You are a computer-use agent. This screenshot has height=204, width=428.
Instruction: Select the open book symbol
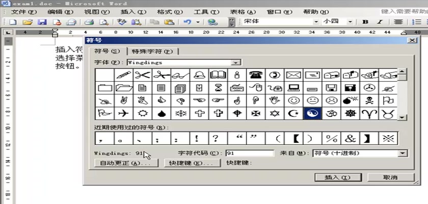218,75
